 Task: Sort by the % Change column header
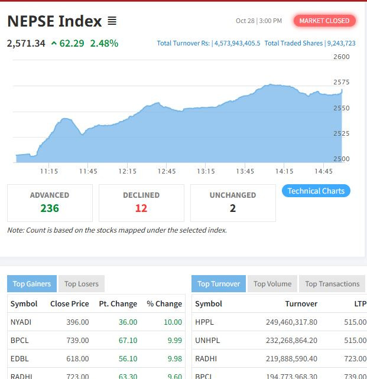click(x=164, y=303)
